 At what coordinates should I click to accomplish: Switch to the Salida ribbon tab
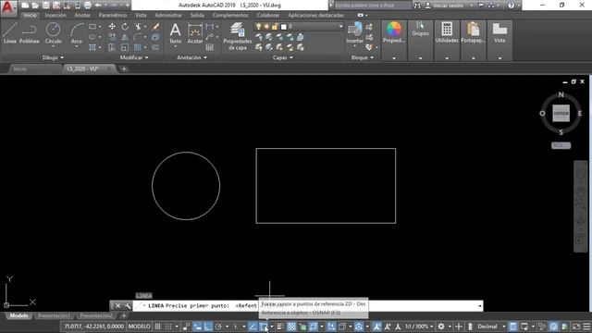pyautogui.click(x=197, y=15)
